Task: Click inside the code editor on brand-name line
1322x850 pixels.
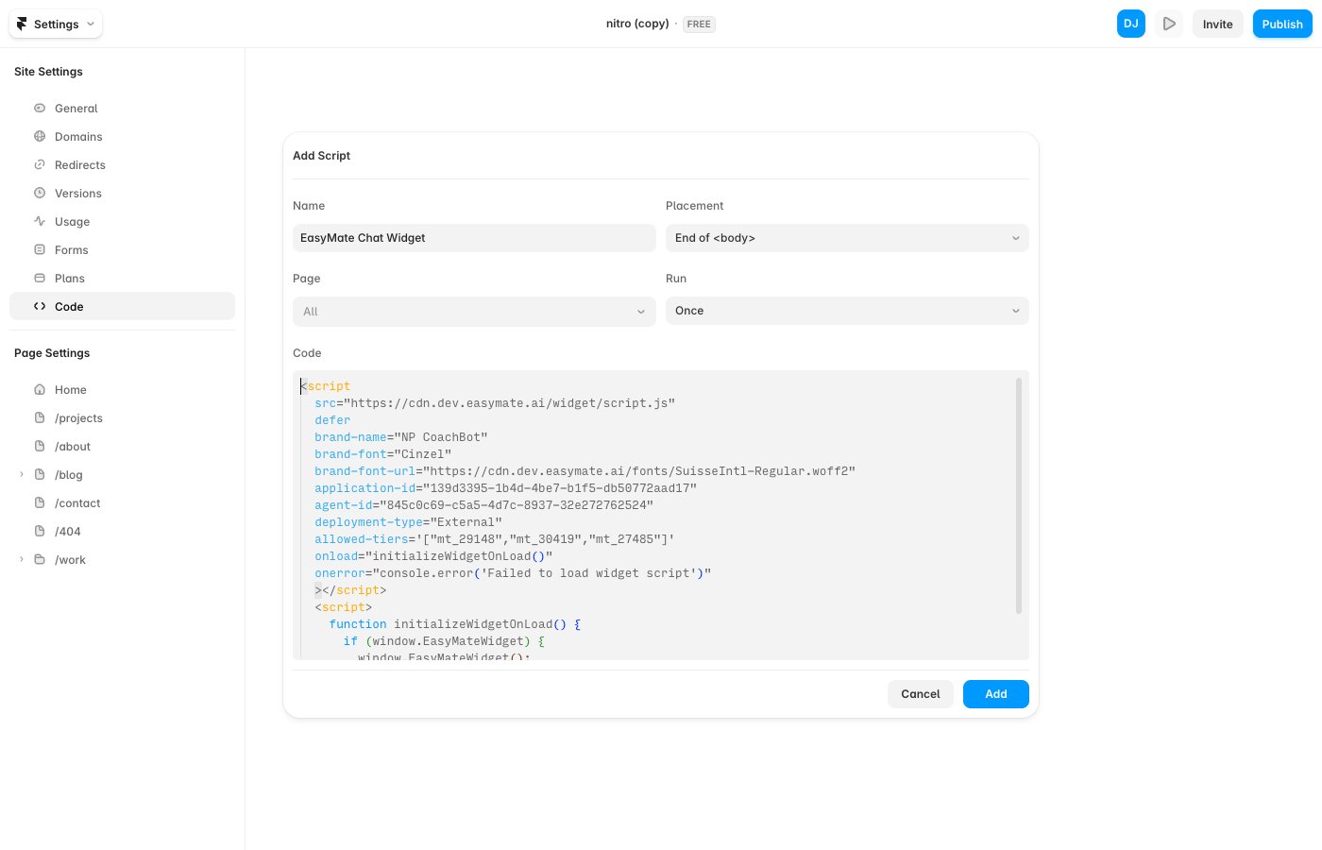Action: [x=401, y=437]
